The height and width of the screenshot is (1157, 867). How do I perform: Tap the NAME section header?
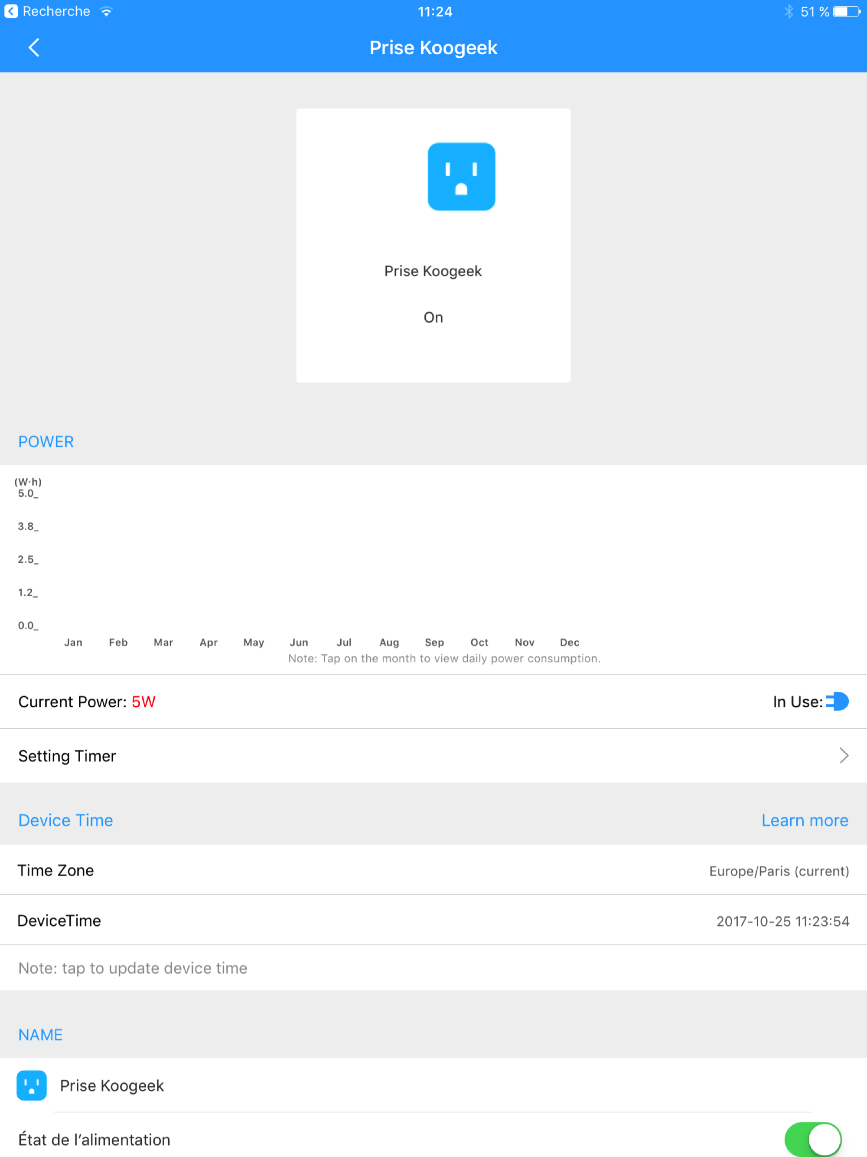(40, 1035)
